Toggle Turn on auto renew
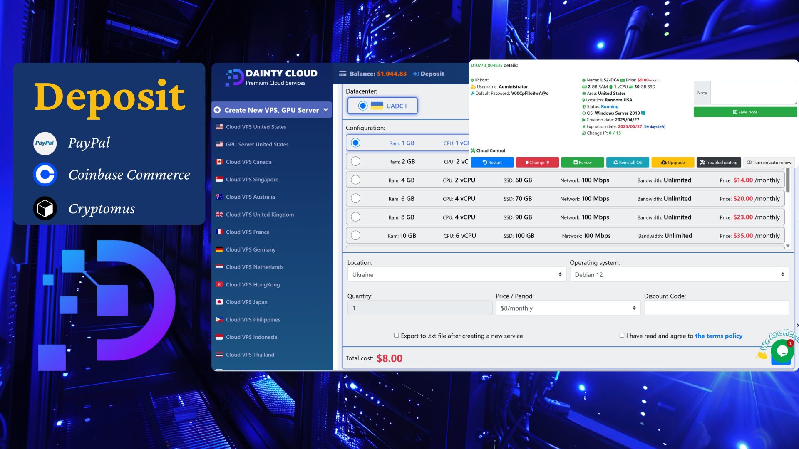The image size is (799, 449). coord(769,163)
